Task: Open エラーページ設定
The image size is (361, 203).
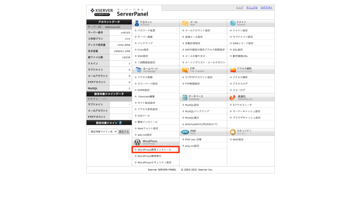Action: point(147,84)
